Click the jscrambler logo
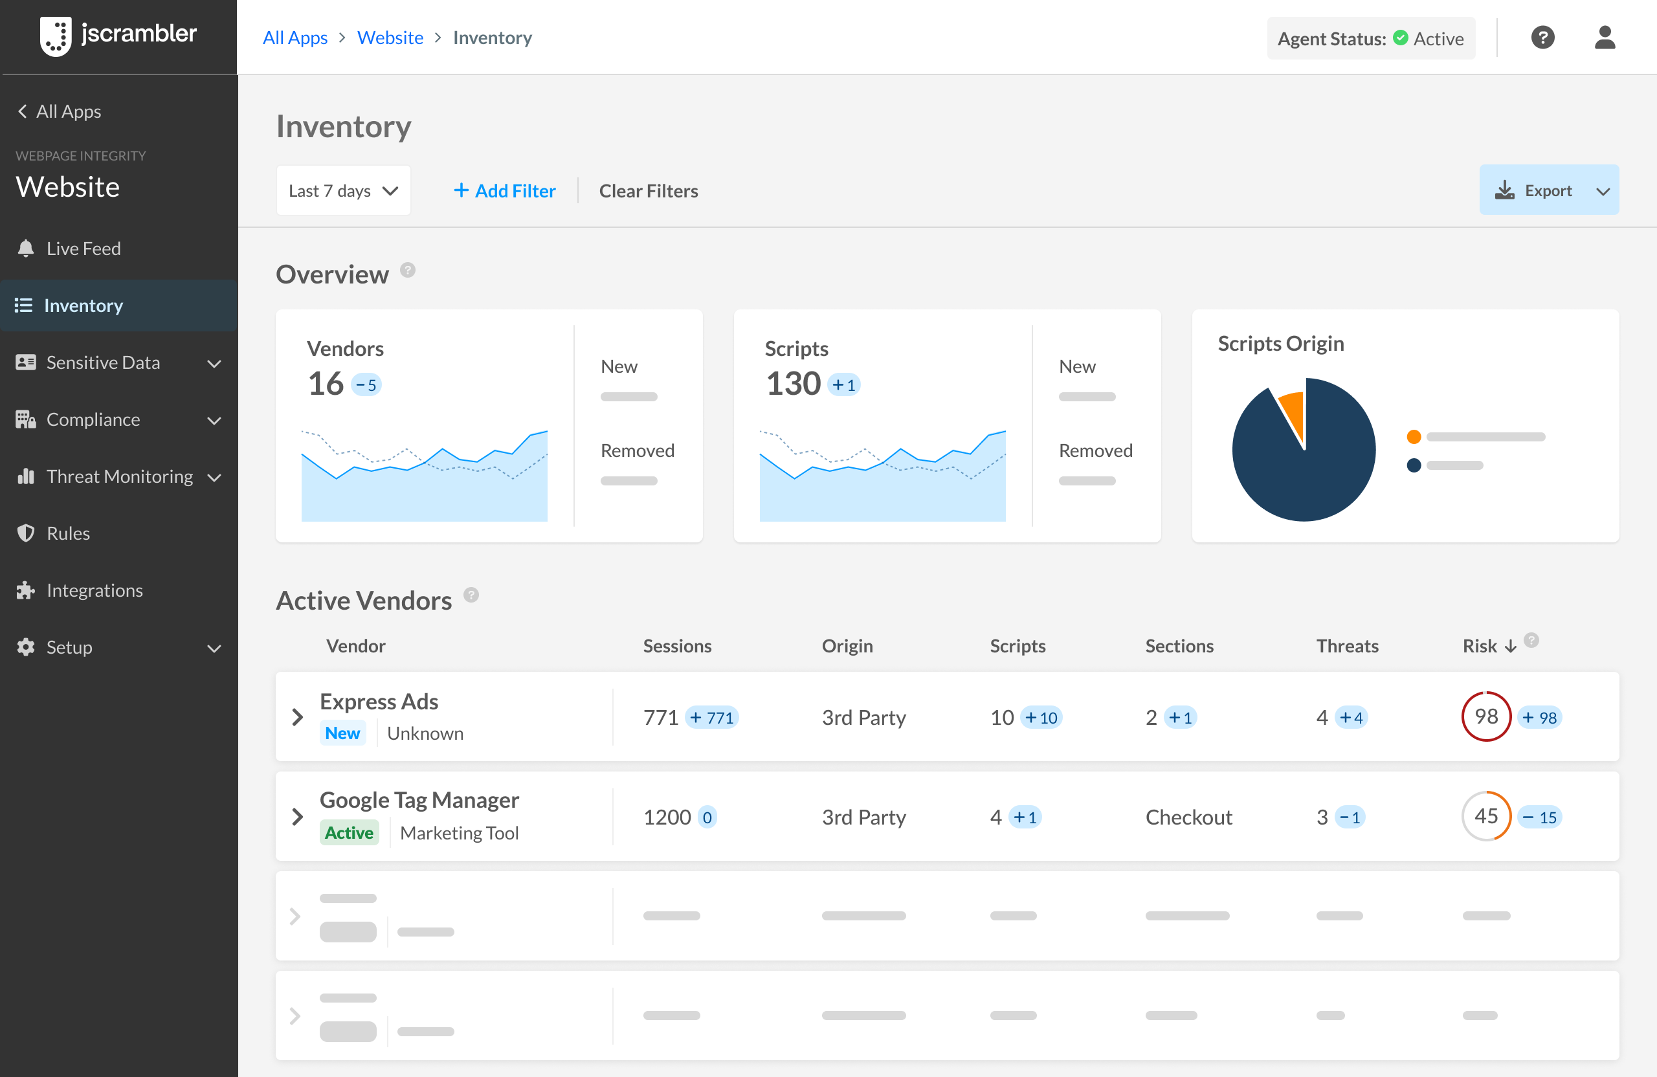Image resolution: width=1657 pixels, height=1077 pixels. 118,36
